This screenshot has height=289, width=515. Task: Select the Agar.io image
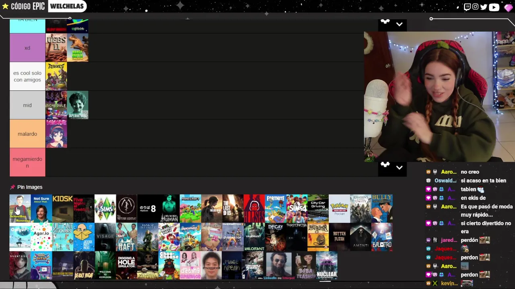point(41,237)
